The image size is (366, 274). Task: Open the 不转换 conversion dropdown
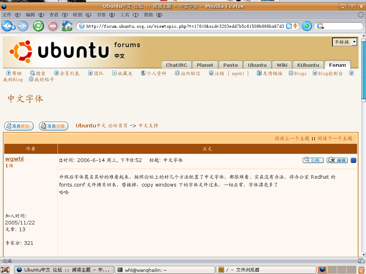(345, 42)
